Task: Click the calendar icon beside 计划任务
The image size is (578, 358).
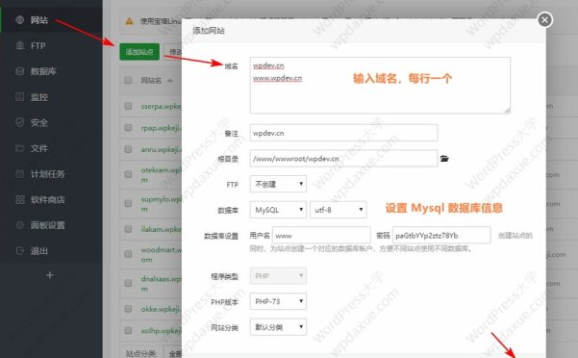Action: pos(20,174)
